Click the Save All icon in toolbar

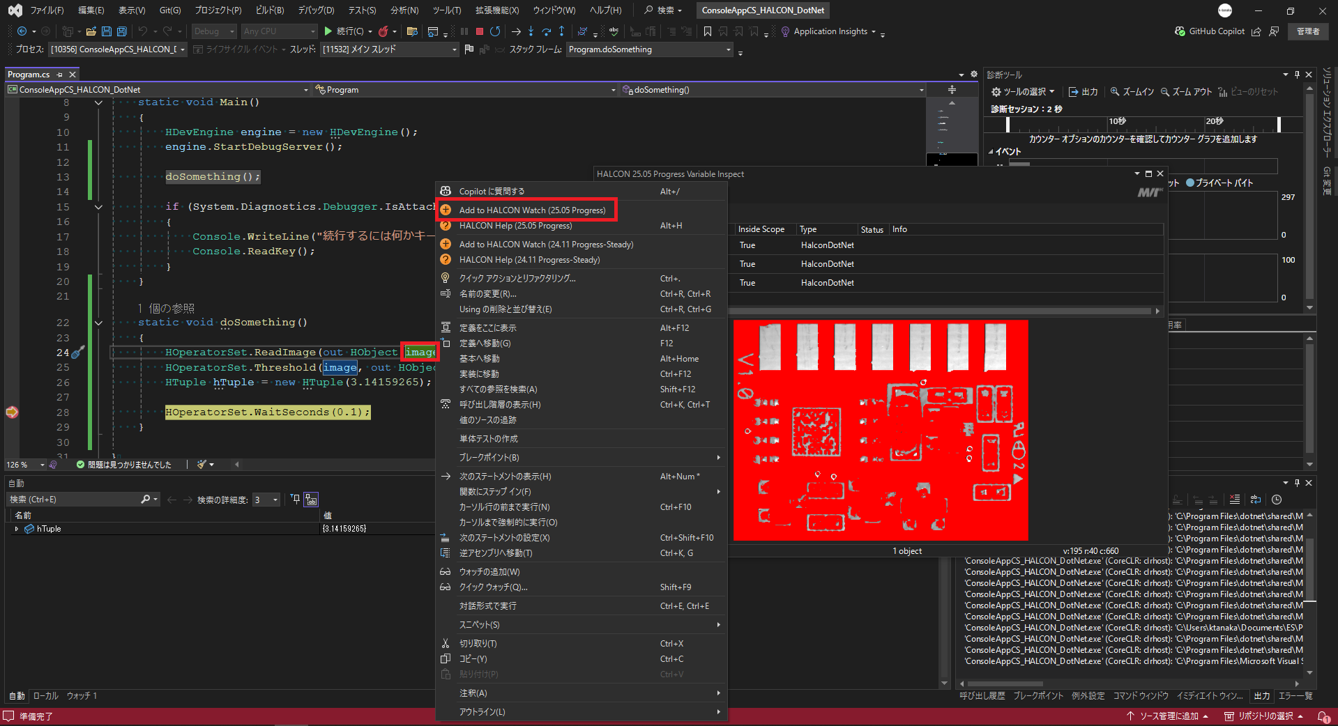121,31
